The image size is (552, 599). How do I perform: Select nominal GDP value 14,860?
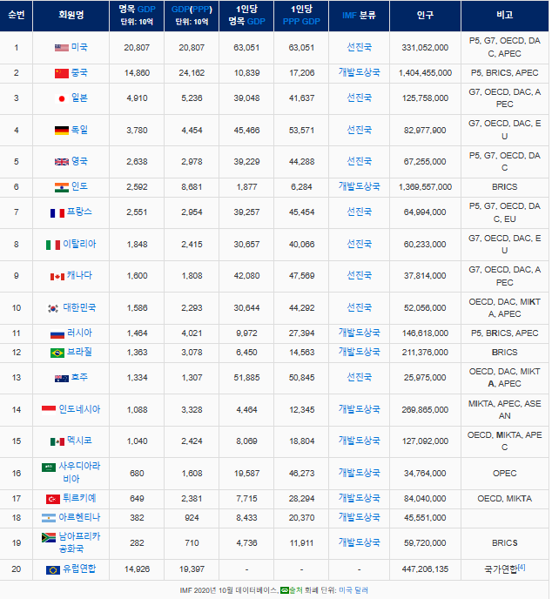pos(137,73)
